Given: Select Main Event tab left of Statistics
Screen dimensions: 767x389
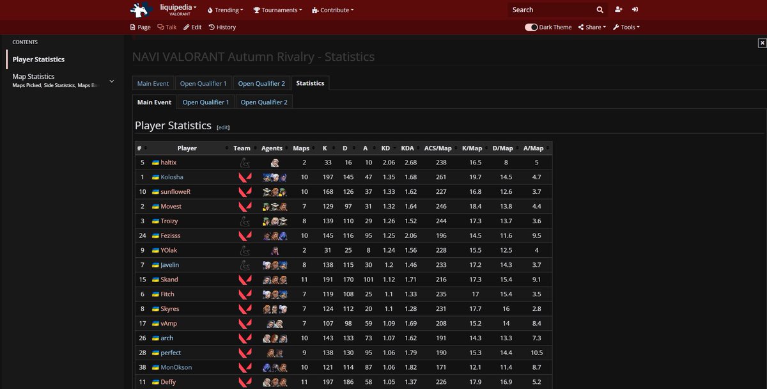Looking at the screenshot, I should tap(153, 83).
